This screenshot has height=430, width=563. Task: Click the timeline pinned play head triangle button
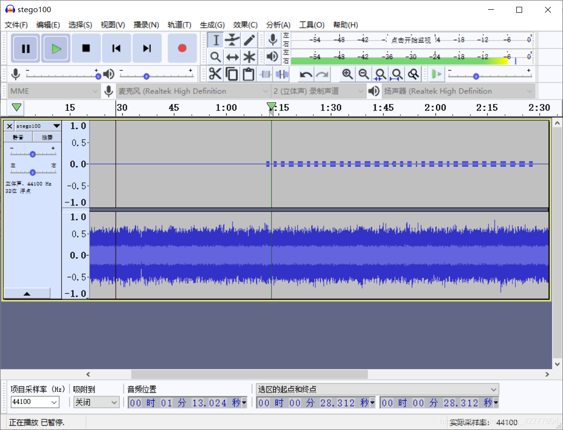point(16,107)
